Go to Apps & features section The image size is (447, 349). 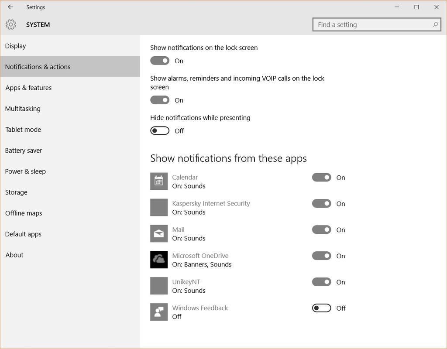click(70, 87)
